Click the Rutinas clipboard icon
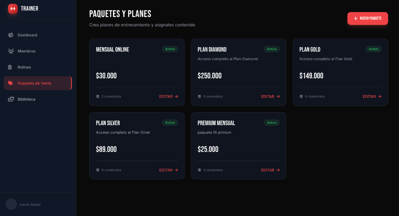The height and width of the screenshot is (216, 399). coord(11,67)
